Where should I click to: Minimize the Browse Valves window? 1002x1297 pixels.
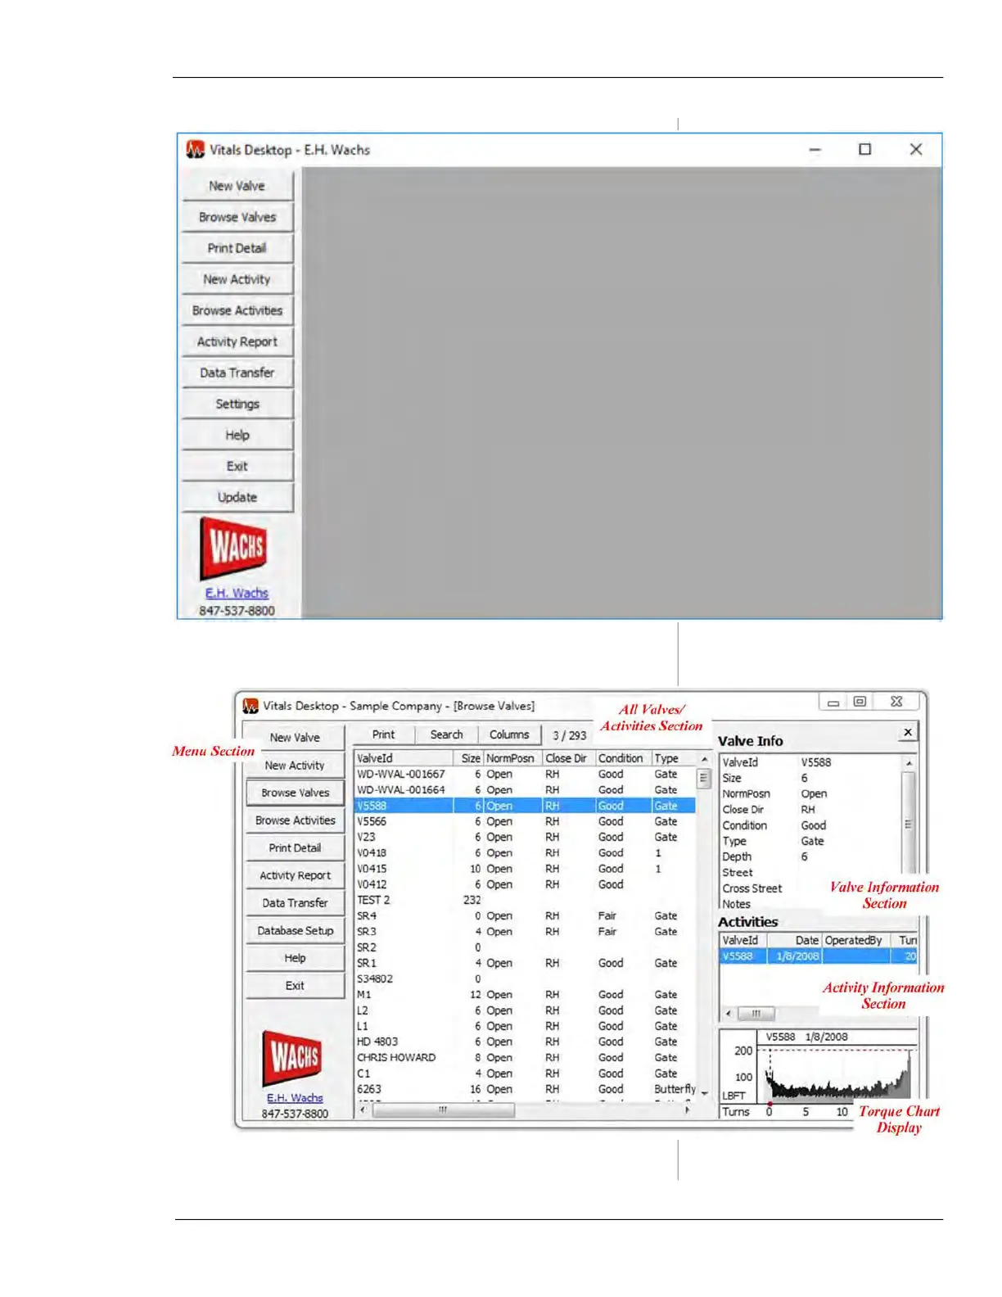[x=833, y=703]
